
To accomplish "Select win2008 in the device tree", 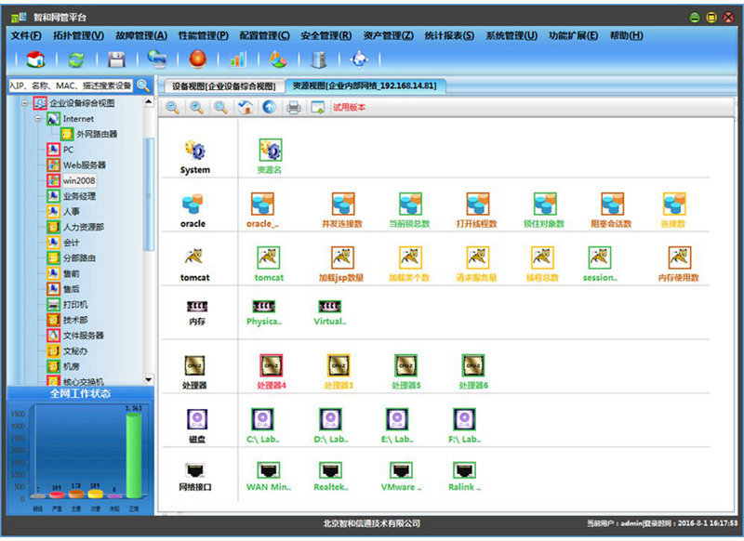I will click(x=79, y=180).
